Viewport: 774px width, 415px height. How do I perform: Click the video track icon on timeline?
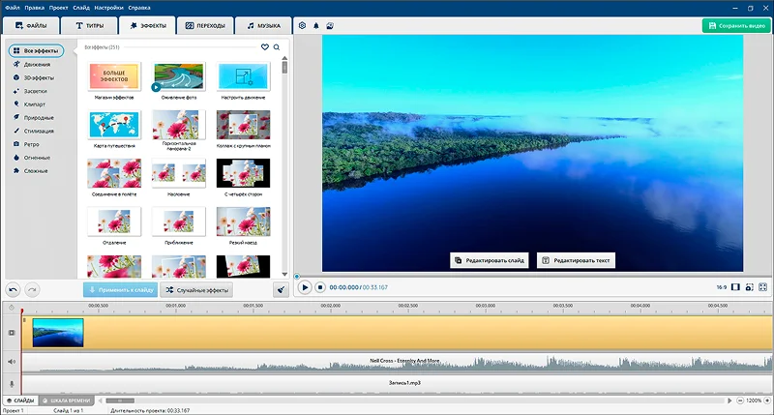tap(12, 333)
